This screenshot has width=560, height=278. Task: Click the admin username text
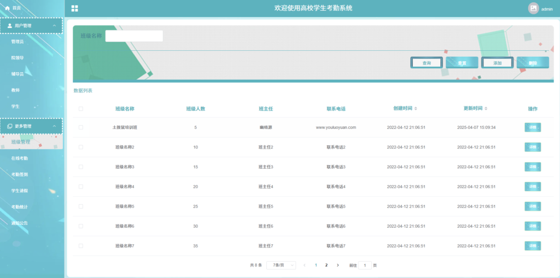(547, 9)
